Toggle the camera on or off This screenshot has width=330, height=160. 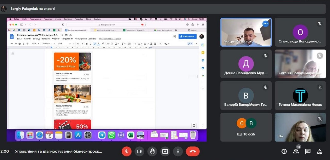click(139, 151)
